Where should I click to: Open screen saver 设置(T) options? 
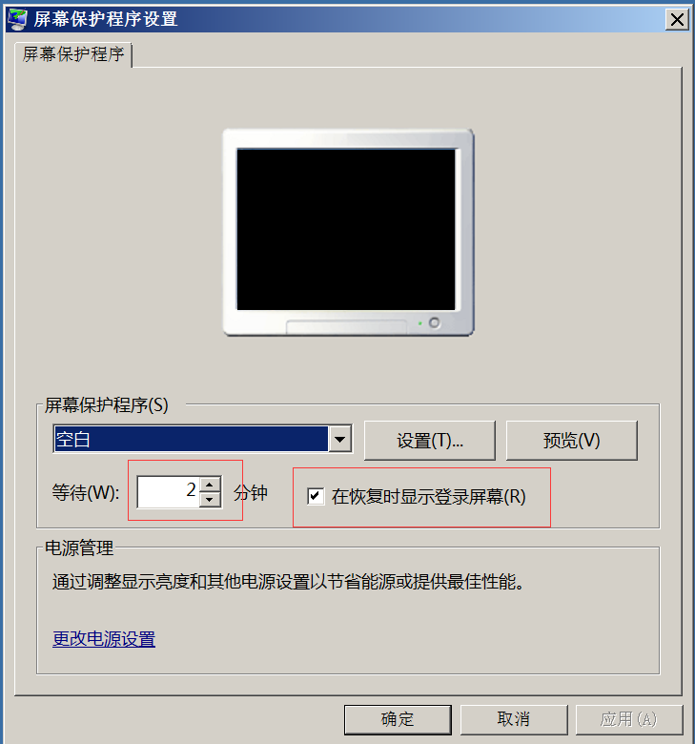click(430, 441)
